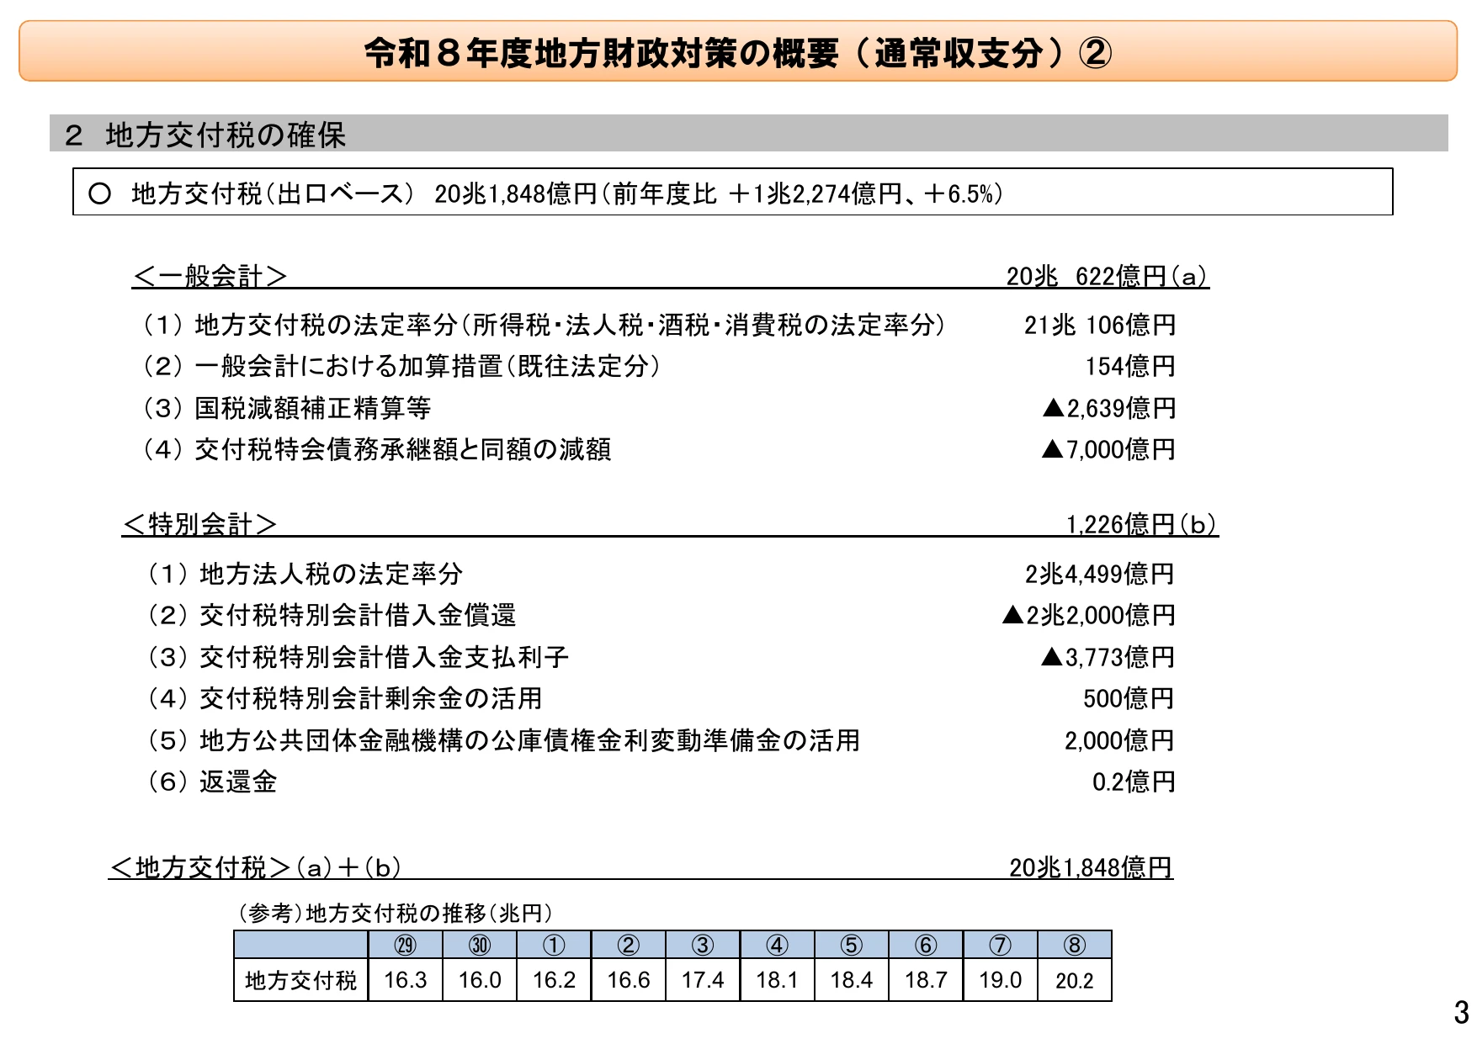Click the value 500億円
1477x1044 pixels.
click(1129, 698)
